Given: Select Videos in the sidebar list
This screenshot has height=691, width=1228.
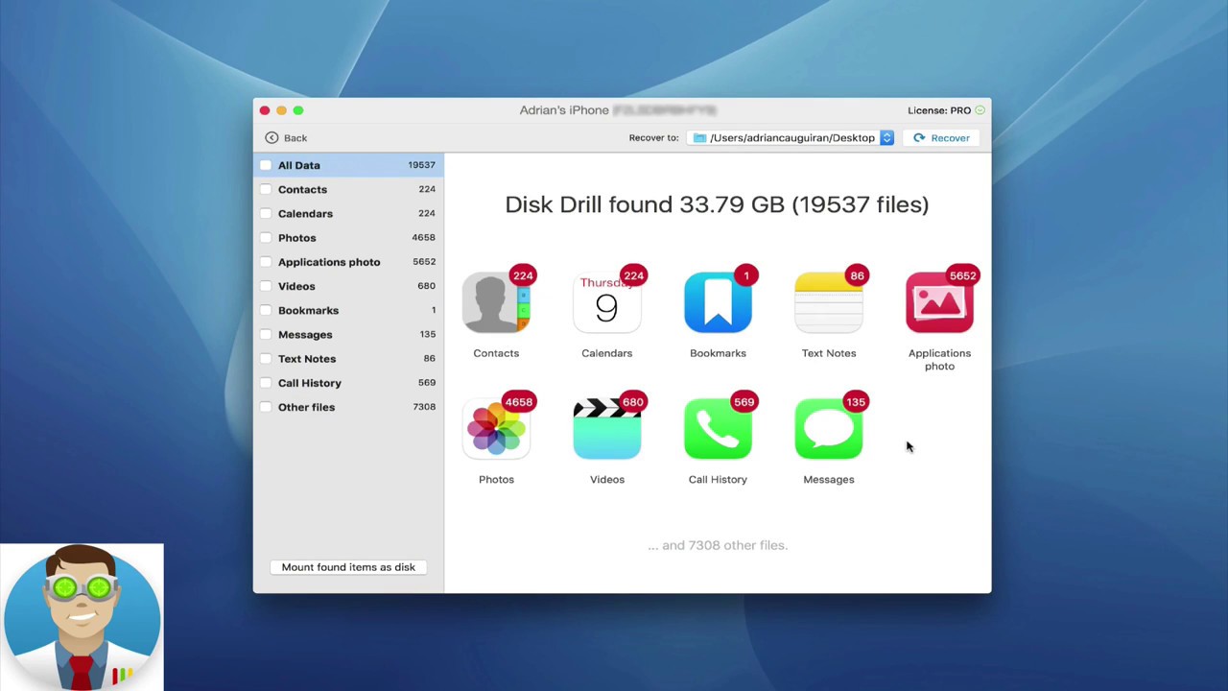Looking at the screenshot, I should (x=347, y=286).
